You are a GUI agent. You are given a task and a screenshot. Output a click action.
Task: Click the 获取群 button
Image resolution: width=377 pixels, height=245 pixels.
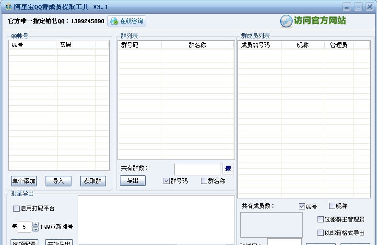[93, 181]
